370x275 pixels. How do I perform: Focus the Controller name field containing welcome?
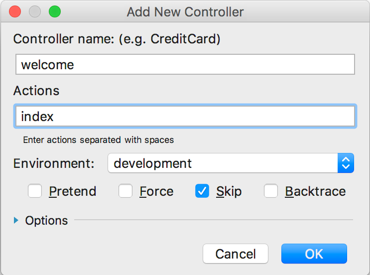(x=185, y=65)
